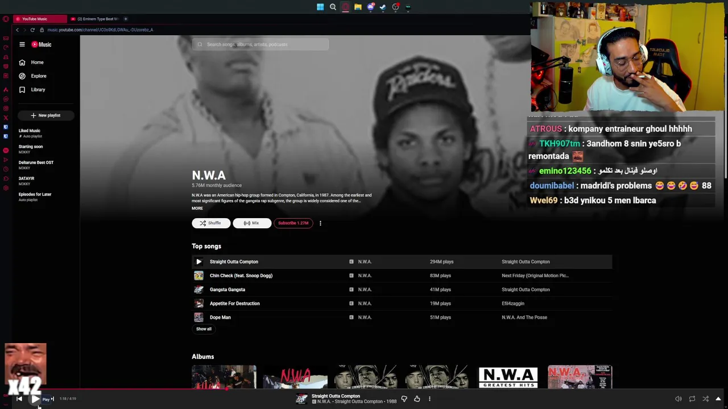Select the Dope Man song title

220,318
